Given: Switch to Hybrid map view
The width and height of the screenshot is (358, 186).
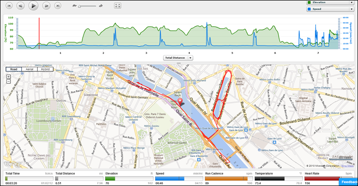Looking at the screenshot, I should pyautogui.click(x=45, y=69).
